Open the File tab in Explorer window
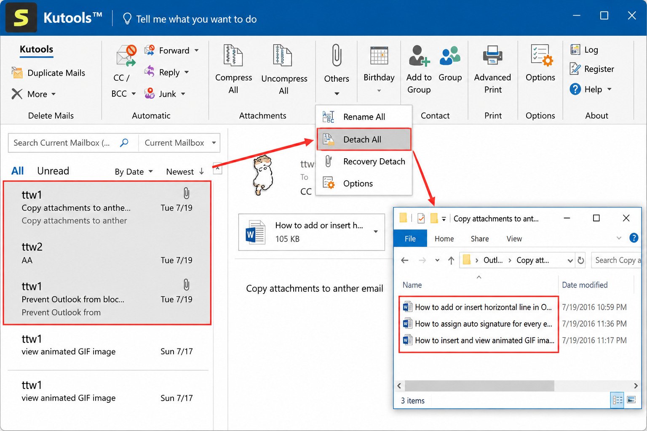The width and height of the screenshot is (647, 431). (x=410, y=239)
